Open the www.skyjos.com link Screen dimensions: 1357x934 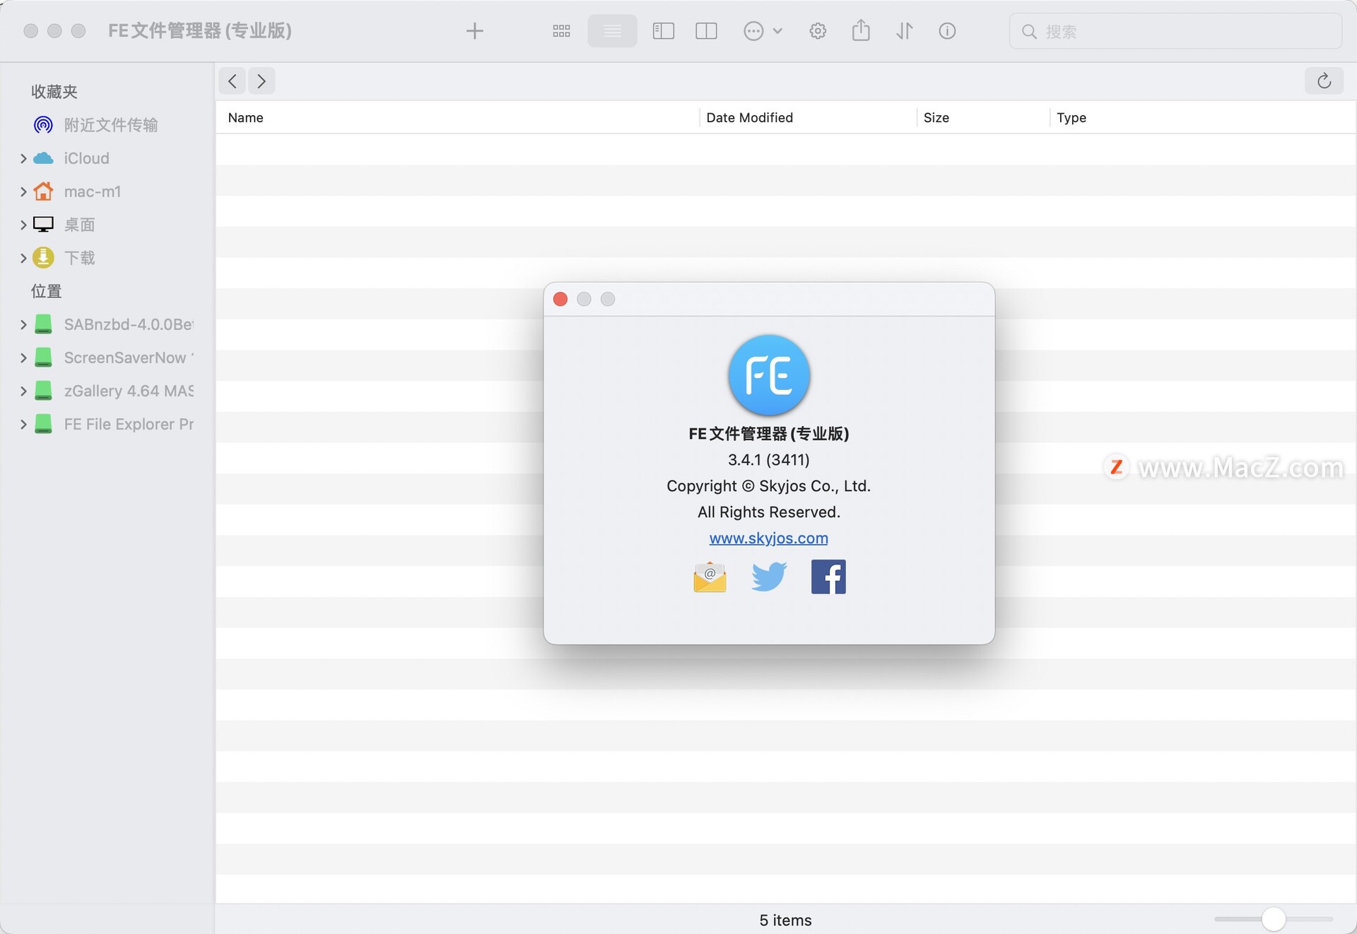768,538
